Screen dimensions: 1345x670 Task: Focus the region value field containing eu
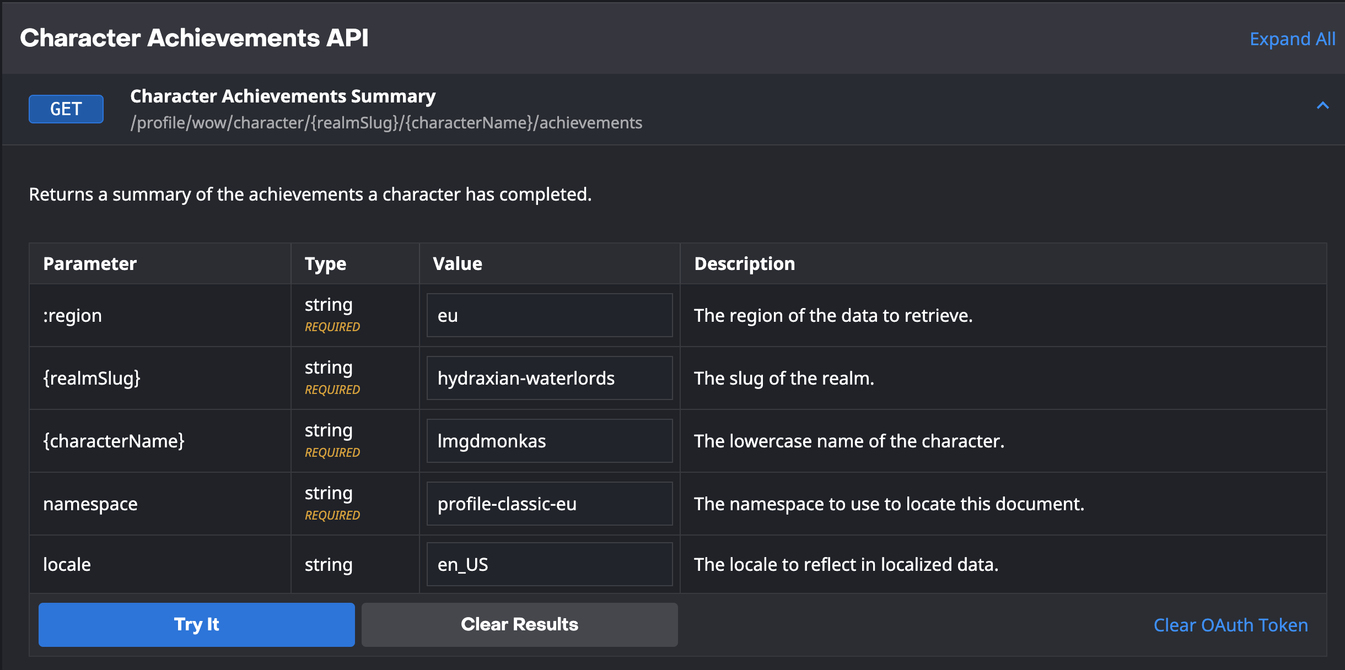coord(549,315)
